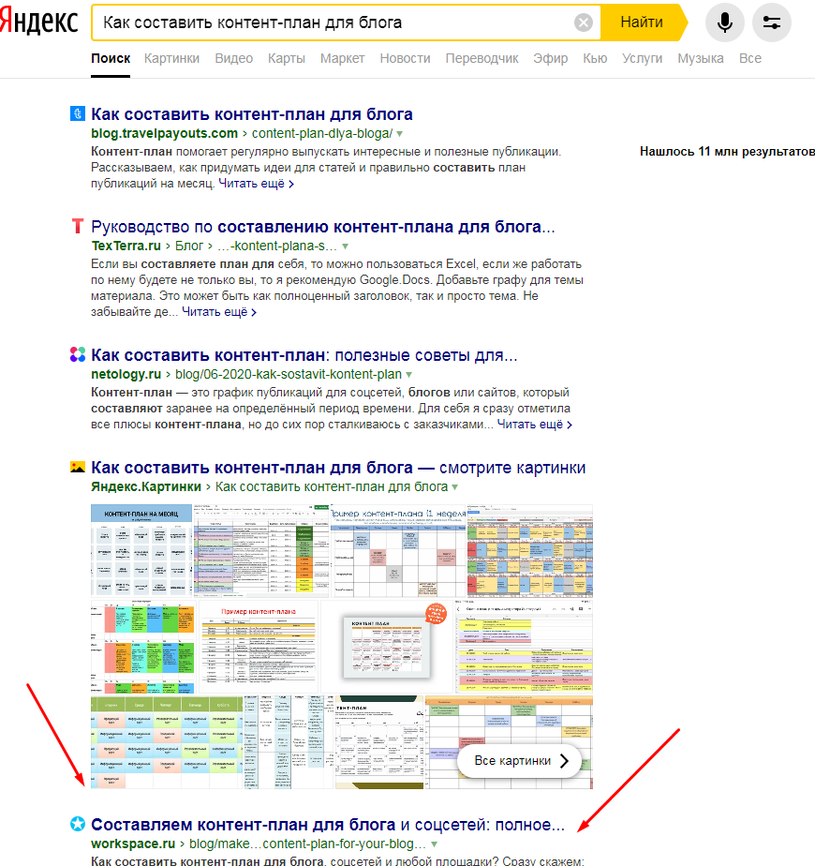Expand dropdown arrow beside netology.ru URL
The image size is (815, 866).
coord(409,375)
